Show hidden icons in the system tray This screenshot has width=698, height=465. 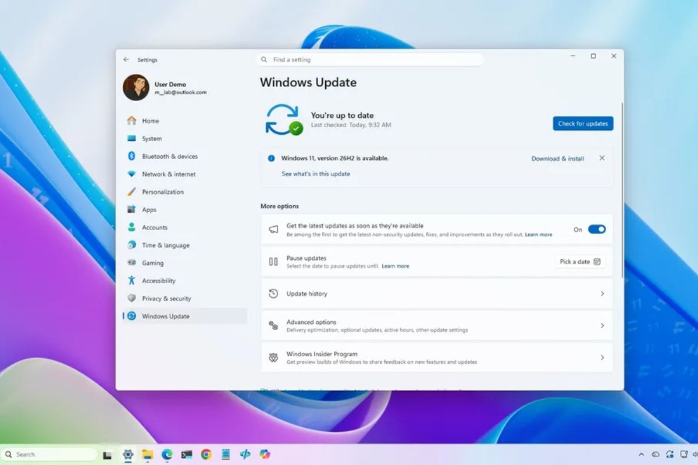[x=642, y=454]
